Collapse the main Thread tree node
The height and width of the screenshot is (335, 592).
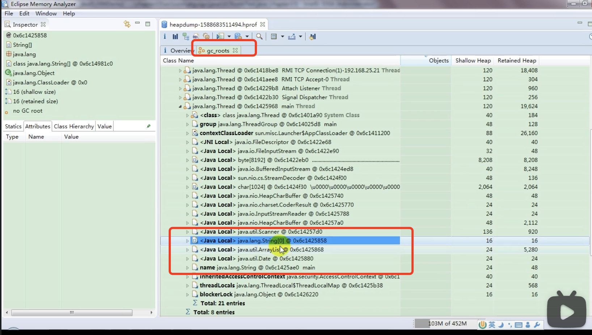tap(180, 106)
